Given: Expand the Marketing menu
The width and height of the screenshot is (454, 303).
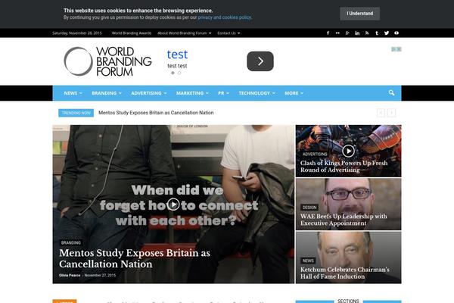Looking at the screenshot, I should (192, 93).
